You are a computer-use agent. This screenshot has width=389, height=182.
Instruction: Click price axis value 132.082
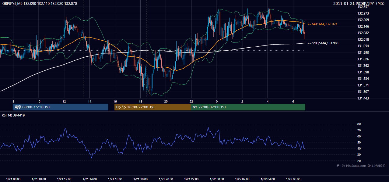click(363, 33)
